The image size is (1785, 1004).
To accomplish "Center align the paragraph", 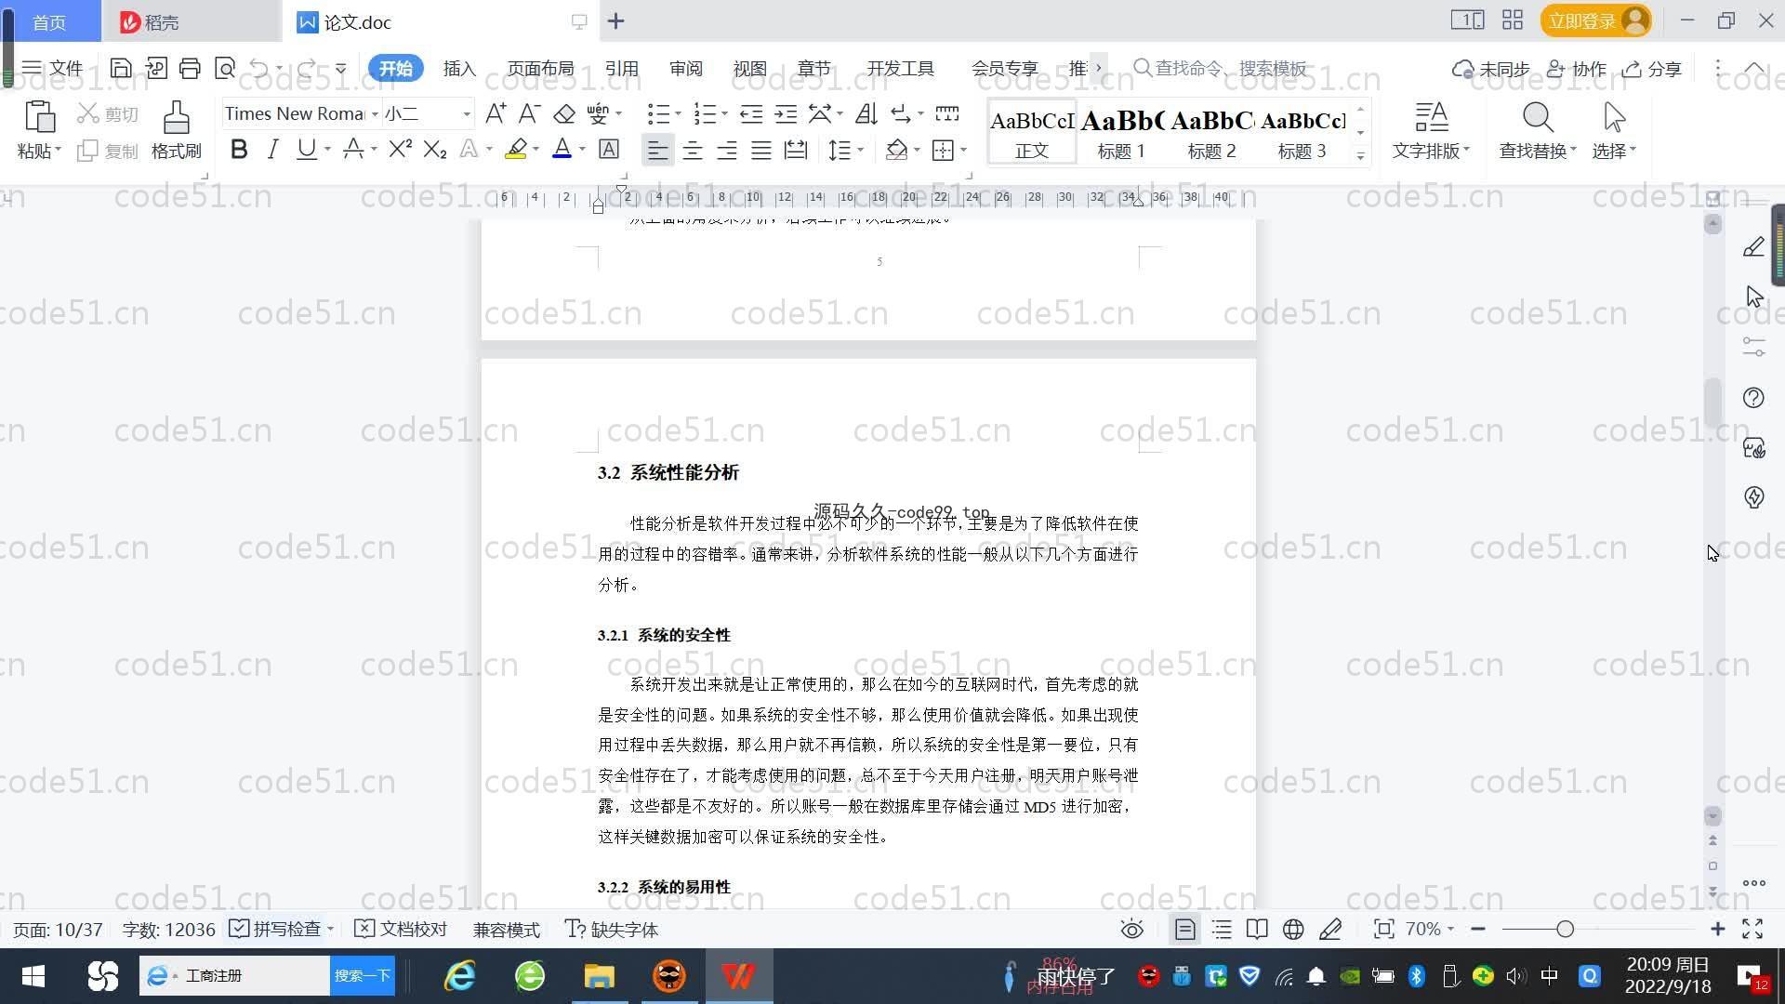I will [x=693, y=150].
